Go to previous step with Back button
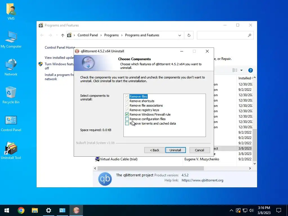Viewport: 288px width, 216px height. [x=154, y=150]
